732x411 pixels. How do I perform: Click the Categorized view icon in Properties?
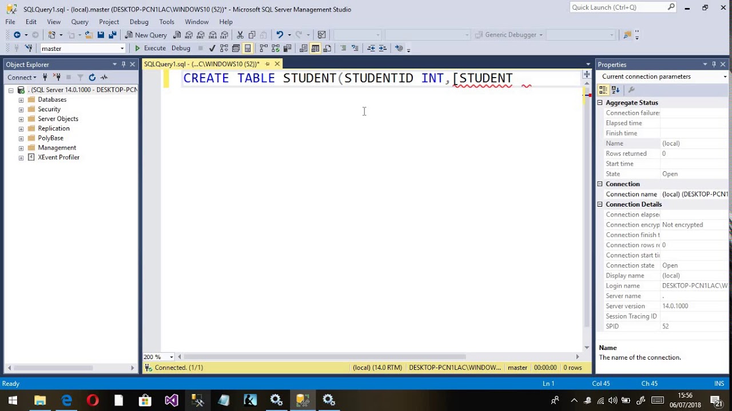coord(603,90)
